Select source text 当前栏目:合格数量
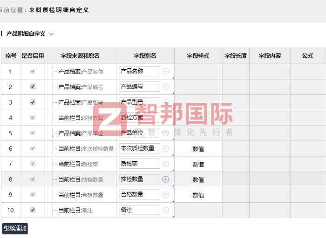Screen dimensions: 326x238 pos(81,195)
